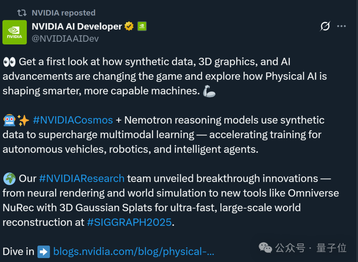Click the robot face emoji
Image resolution: width=358 pixels, height=262 pixels.
9,120
